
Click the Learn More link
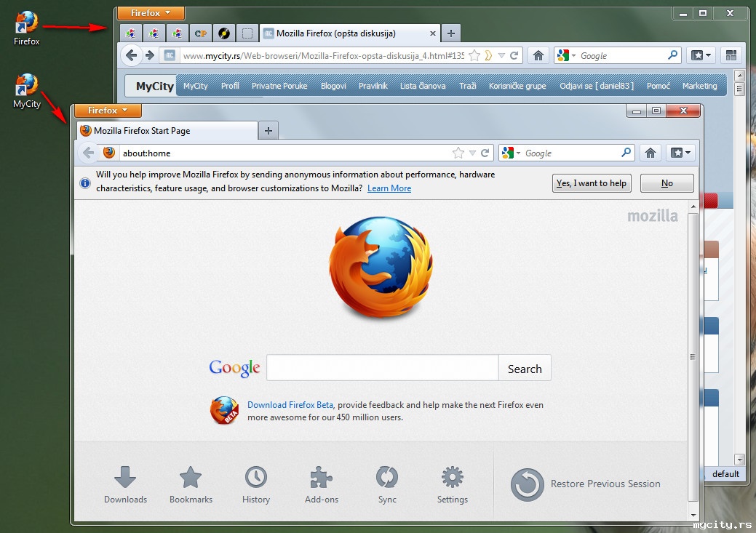pyautogui.click(x=389, y=188)
